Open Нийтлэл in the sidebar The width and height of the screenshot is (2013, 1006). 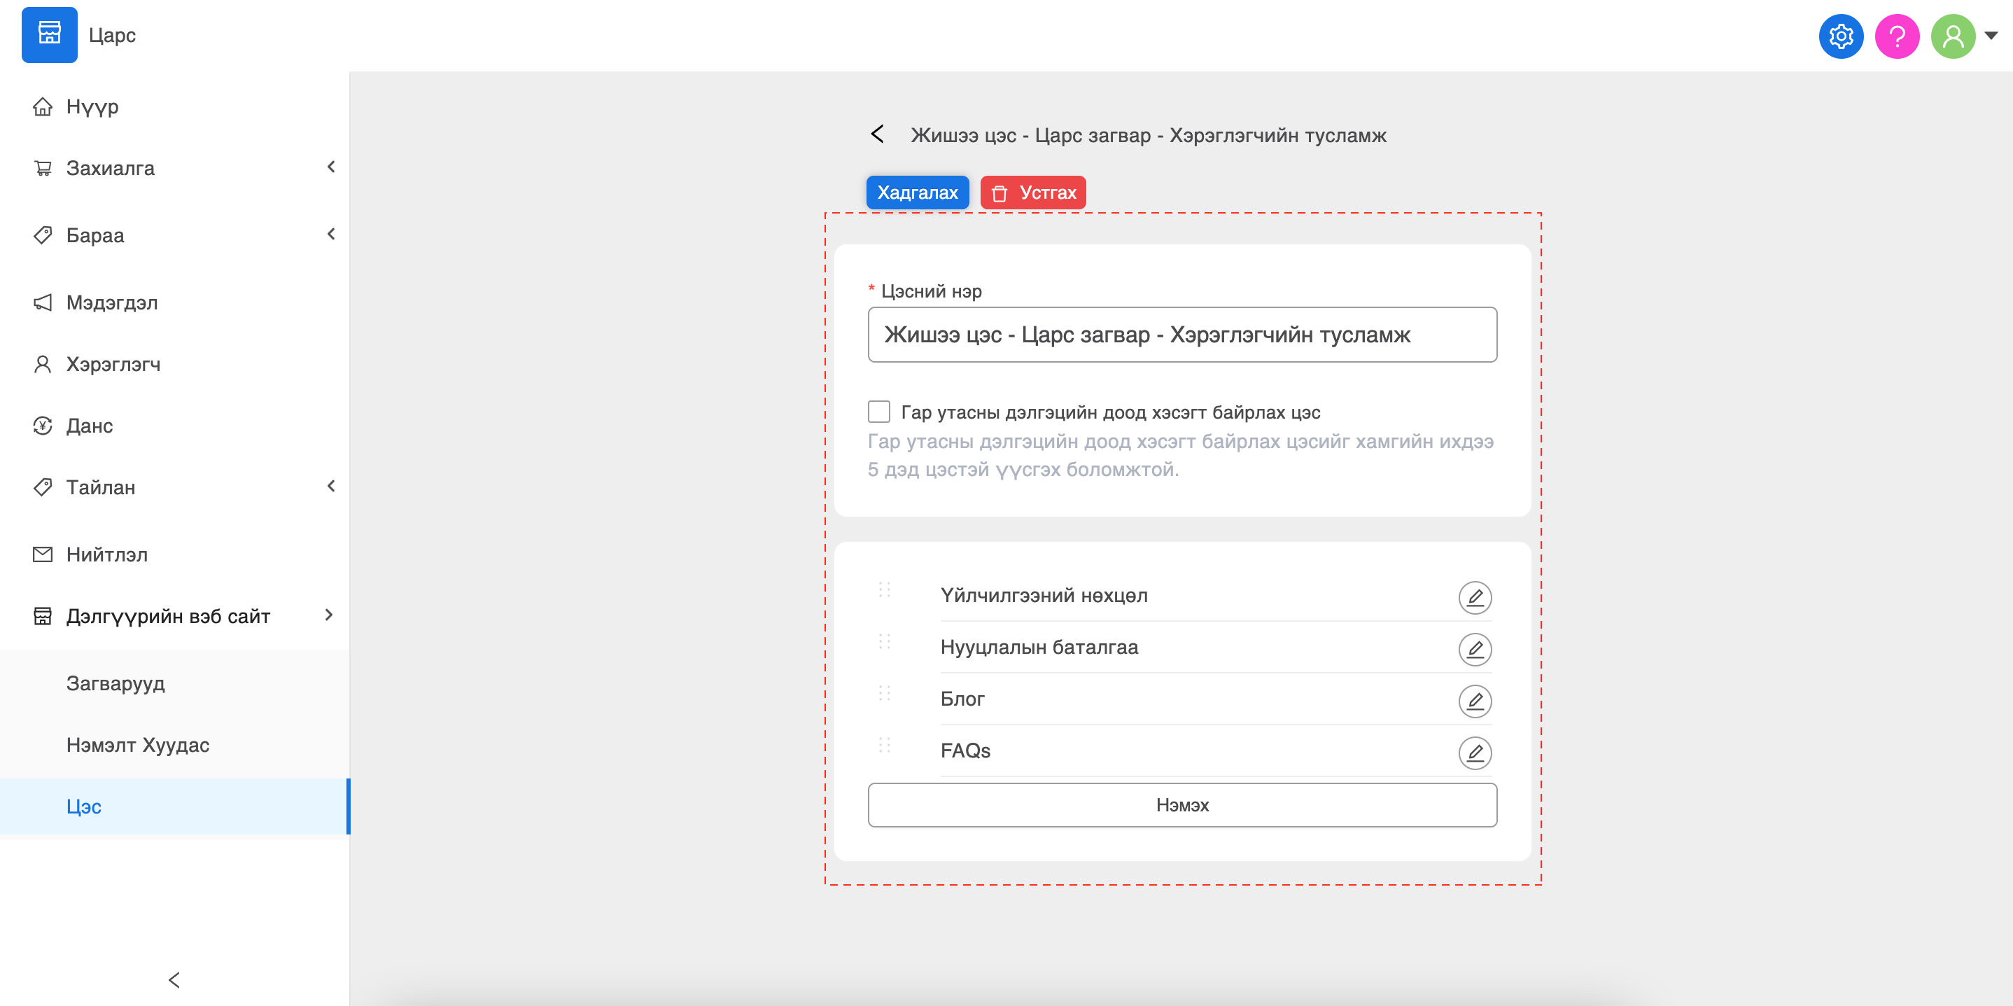(174, 555)
